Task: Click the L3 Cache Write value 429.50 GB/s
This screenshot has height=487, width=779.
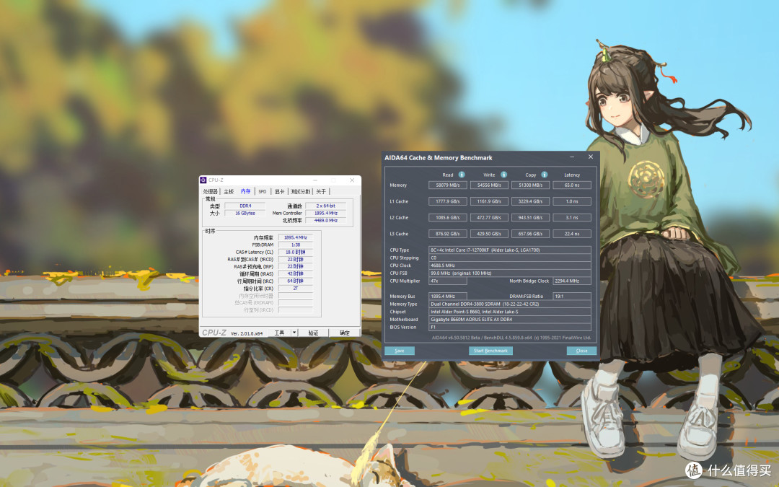Action: (x=489, y=234)
